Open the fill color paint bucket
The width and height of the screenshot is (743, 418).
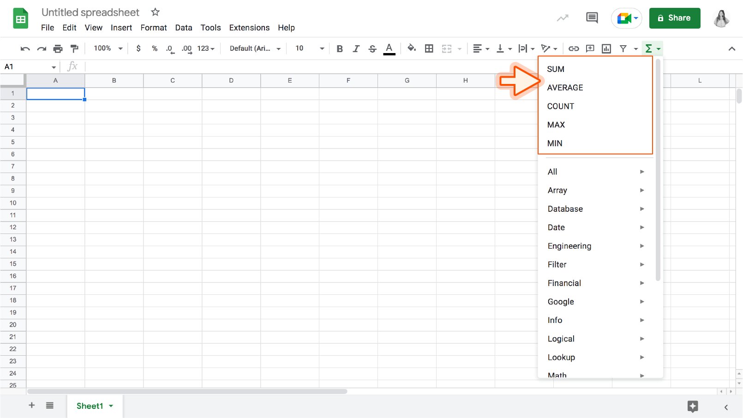click(x=412, y=48)
